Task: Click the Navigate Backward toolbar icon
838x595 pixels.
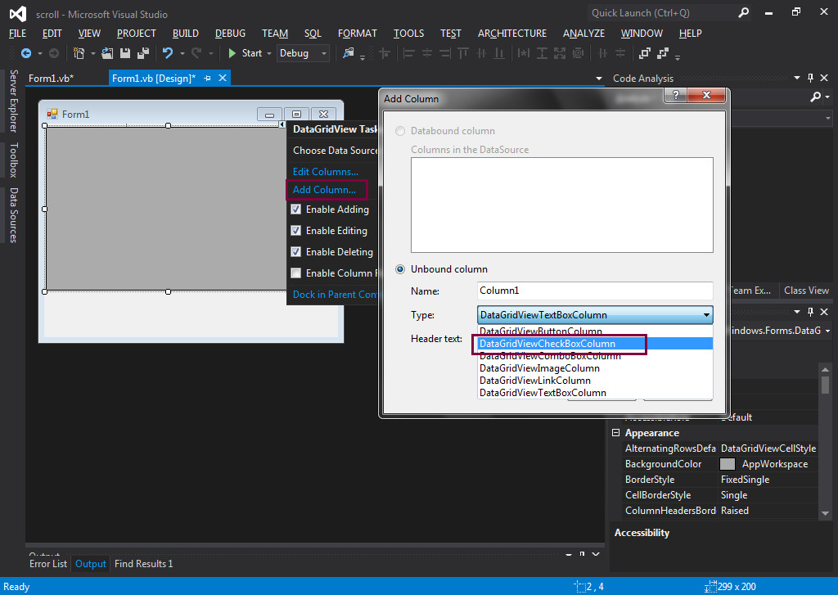Action: click(25, 53)
